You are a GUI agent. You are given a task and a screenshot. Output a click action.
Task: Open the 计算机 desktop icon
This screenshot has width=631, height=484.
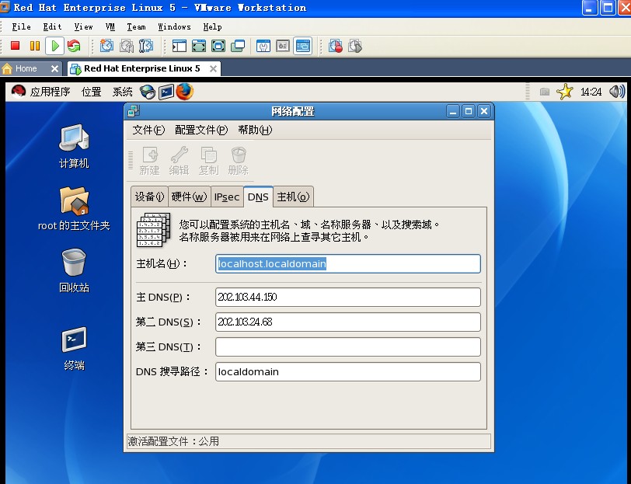coord(74,146)
